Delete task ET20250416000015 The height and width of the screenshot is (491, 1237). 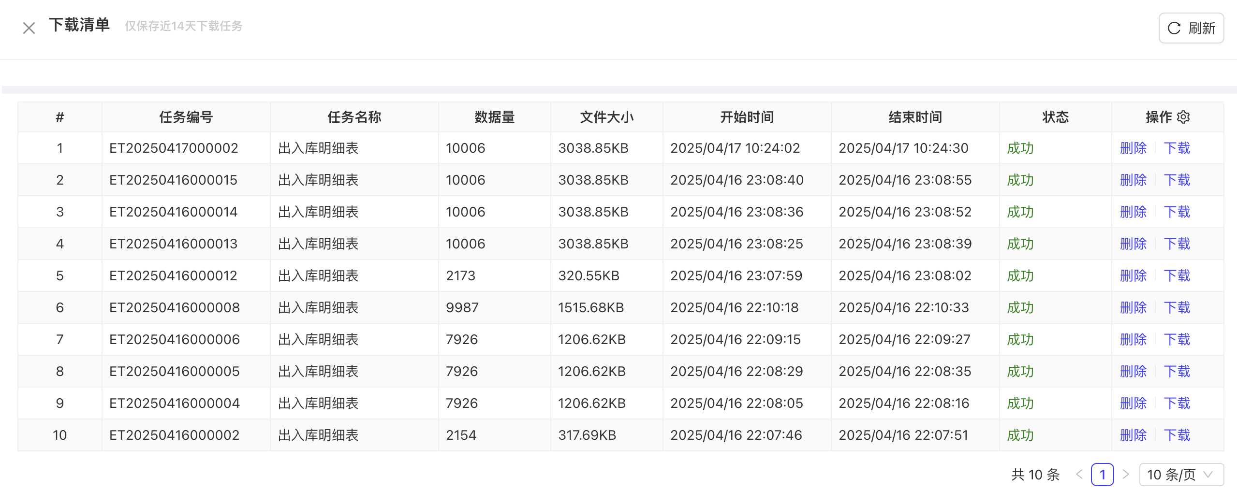pyautogui.click(x=1133, y=180)
